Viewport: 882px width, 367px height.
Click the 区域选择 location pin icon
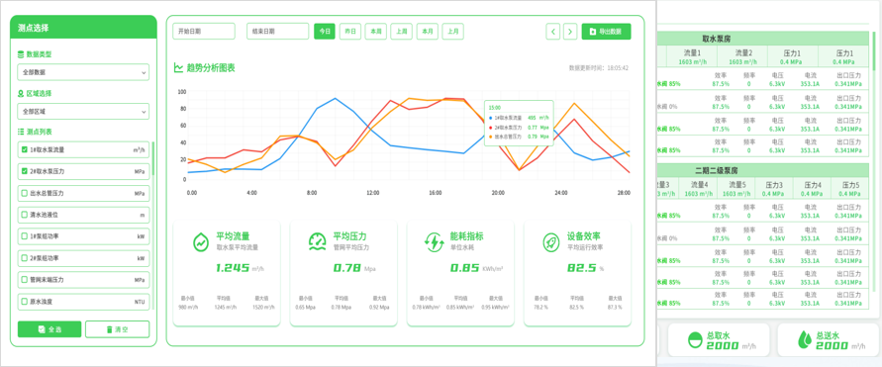[x=21, y=93]
